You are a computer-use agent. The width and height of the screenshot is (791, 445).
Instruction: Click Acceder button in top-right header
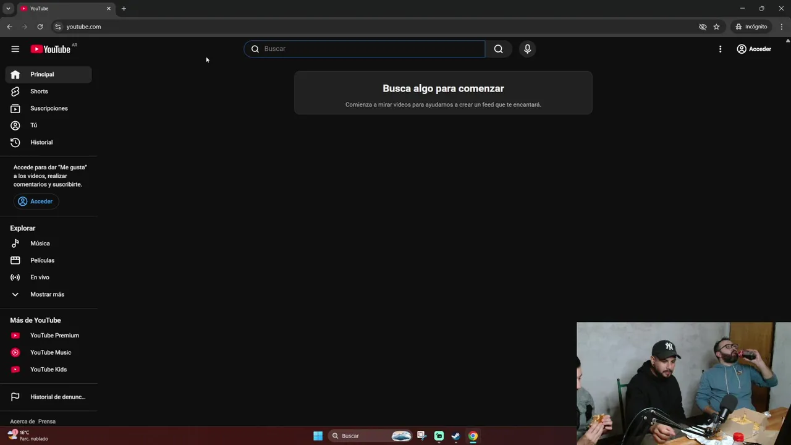point(754,49)
